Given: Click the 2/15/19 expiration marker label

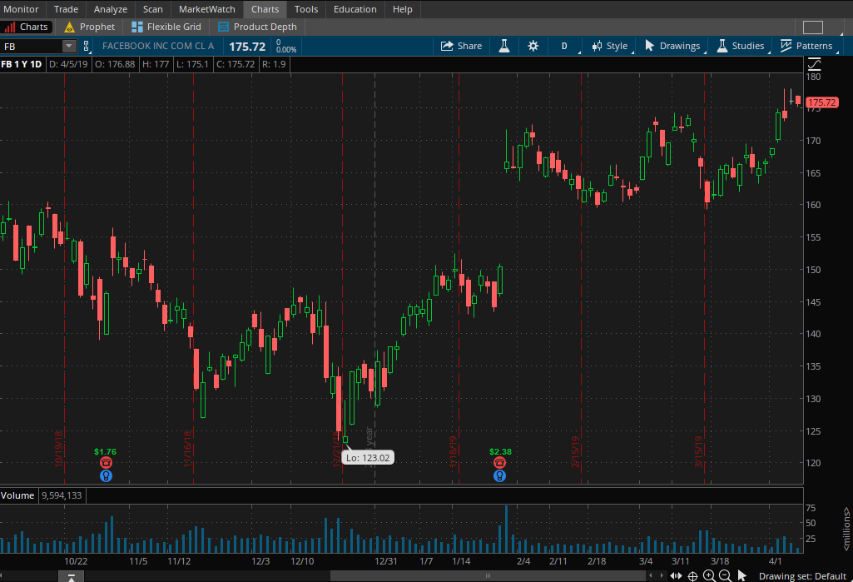Looking at the screenshot, I should pos(575,452).
